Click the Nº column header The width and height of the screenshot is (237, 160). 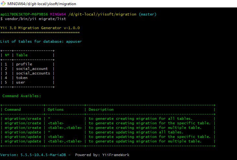pos(7,55)
